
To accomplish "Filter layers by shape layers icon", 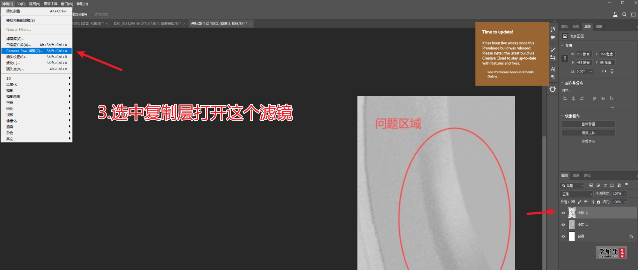I will (x=612, y=185).
